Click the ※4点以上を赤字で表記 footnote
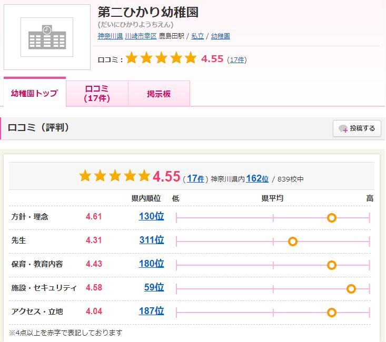 (65, 333)
